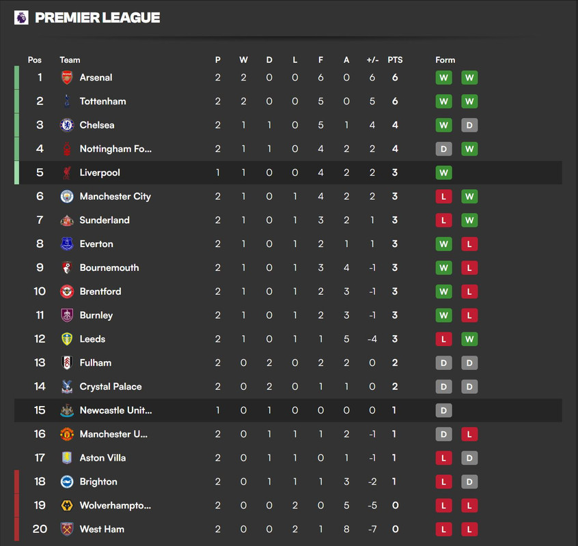The height and width of the screenshot is (546, 578).
Task: Click the West Ham crest icon
Action: 67,529
